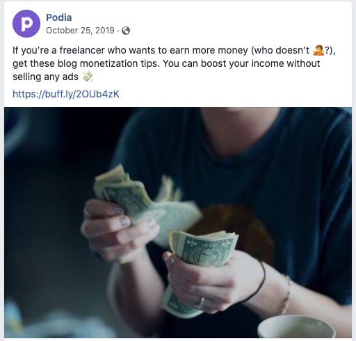Click the shrugging person emoji
Screen dimensions: 356x341
pyautogui.click(x=318, y=50)
